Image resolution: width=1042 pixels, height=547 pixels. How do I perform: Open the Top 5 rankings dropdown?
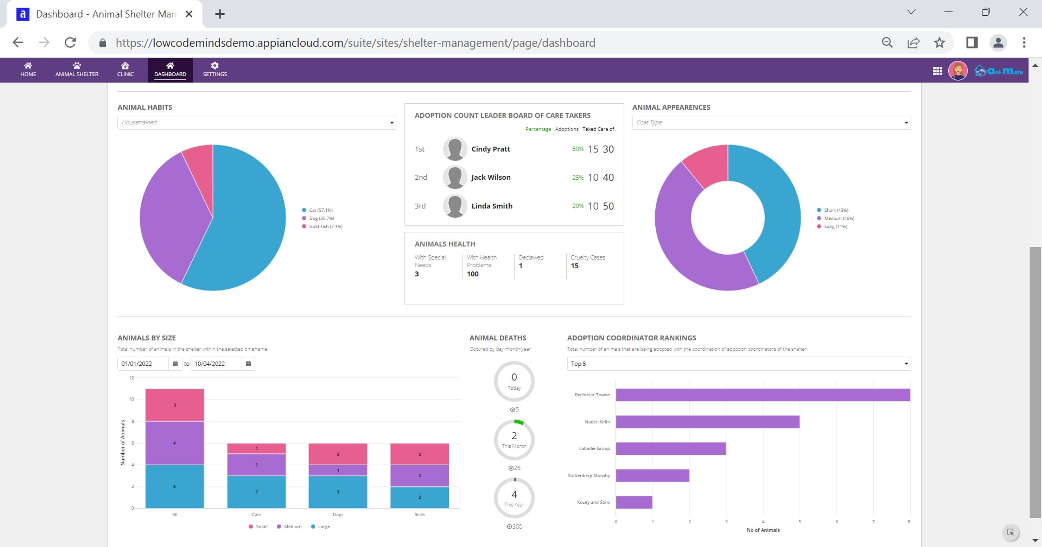click(739, 364)
